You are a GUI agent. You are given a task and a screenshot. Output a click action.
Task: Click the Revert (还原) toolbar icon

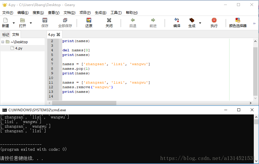[x=89, y=20]
